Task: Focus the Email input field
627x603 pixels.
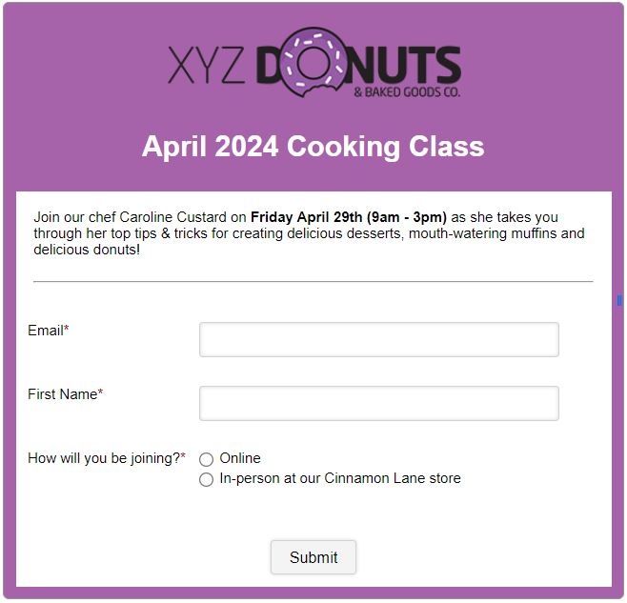Action: [x=379, y=339]
